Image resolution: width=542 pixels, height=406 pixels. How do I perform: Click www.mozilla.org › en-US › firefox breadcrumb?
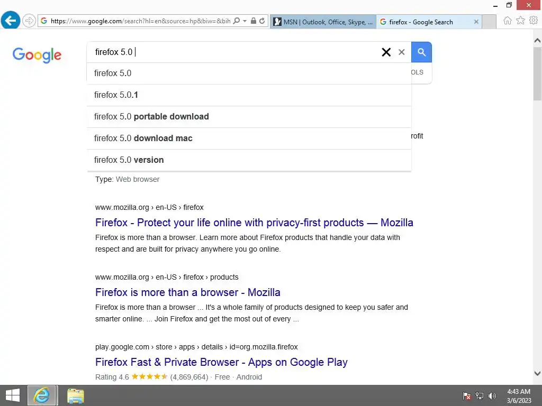(149, 207)
